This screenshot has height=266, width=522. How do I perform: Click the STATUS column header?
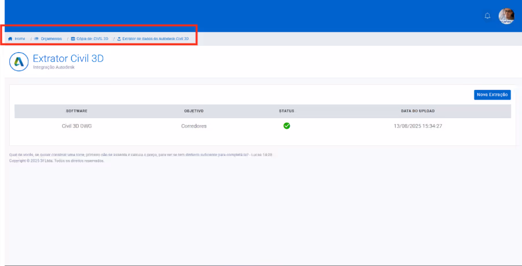287,111
